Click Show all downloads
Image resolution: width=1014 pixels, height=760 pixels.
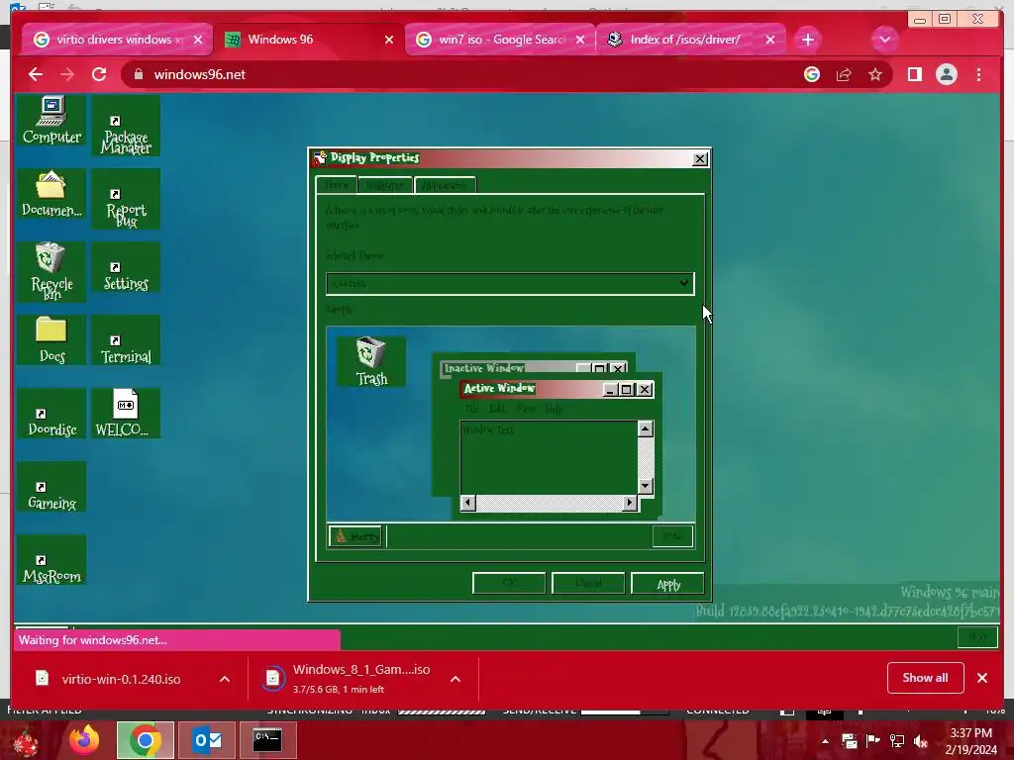926,678
